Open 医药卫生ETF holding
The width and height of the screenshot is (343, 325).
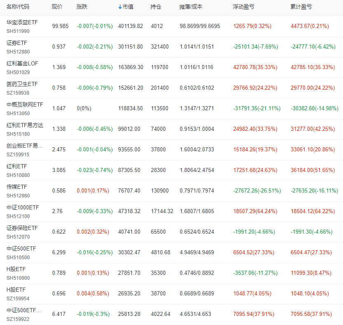tap(22, 84)
